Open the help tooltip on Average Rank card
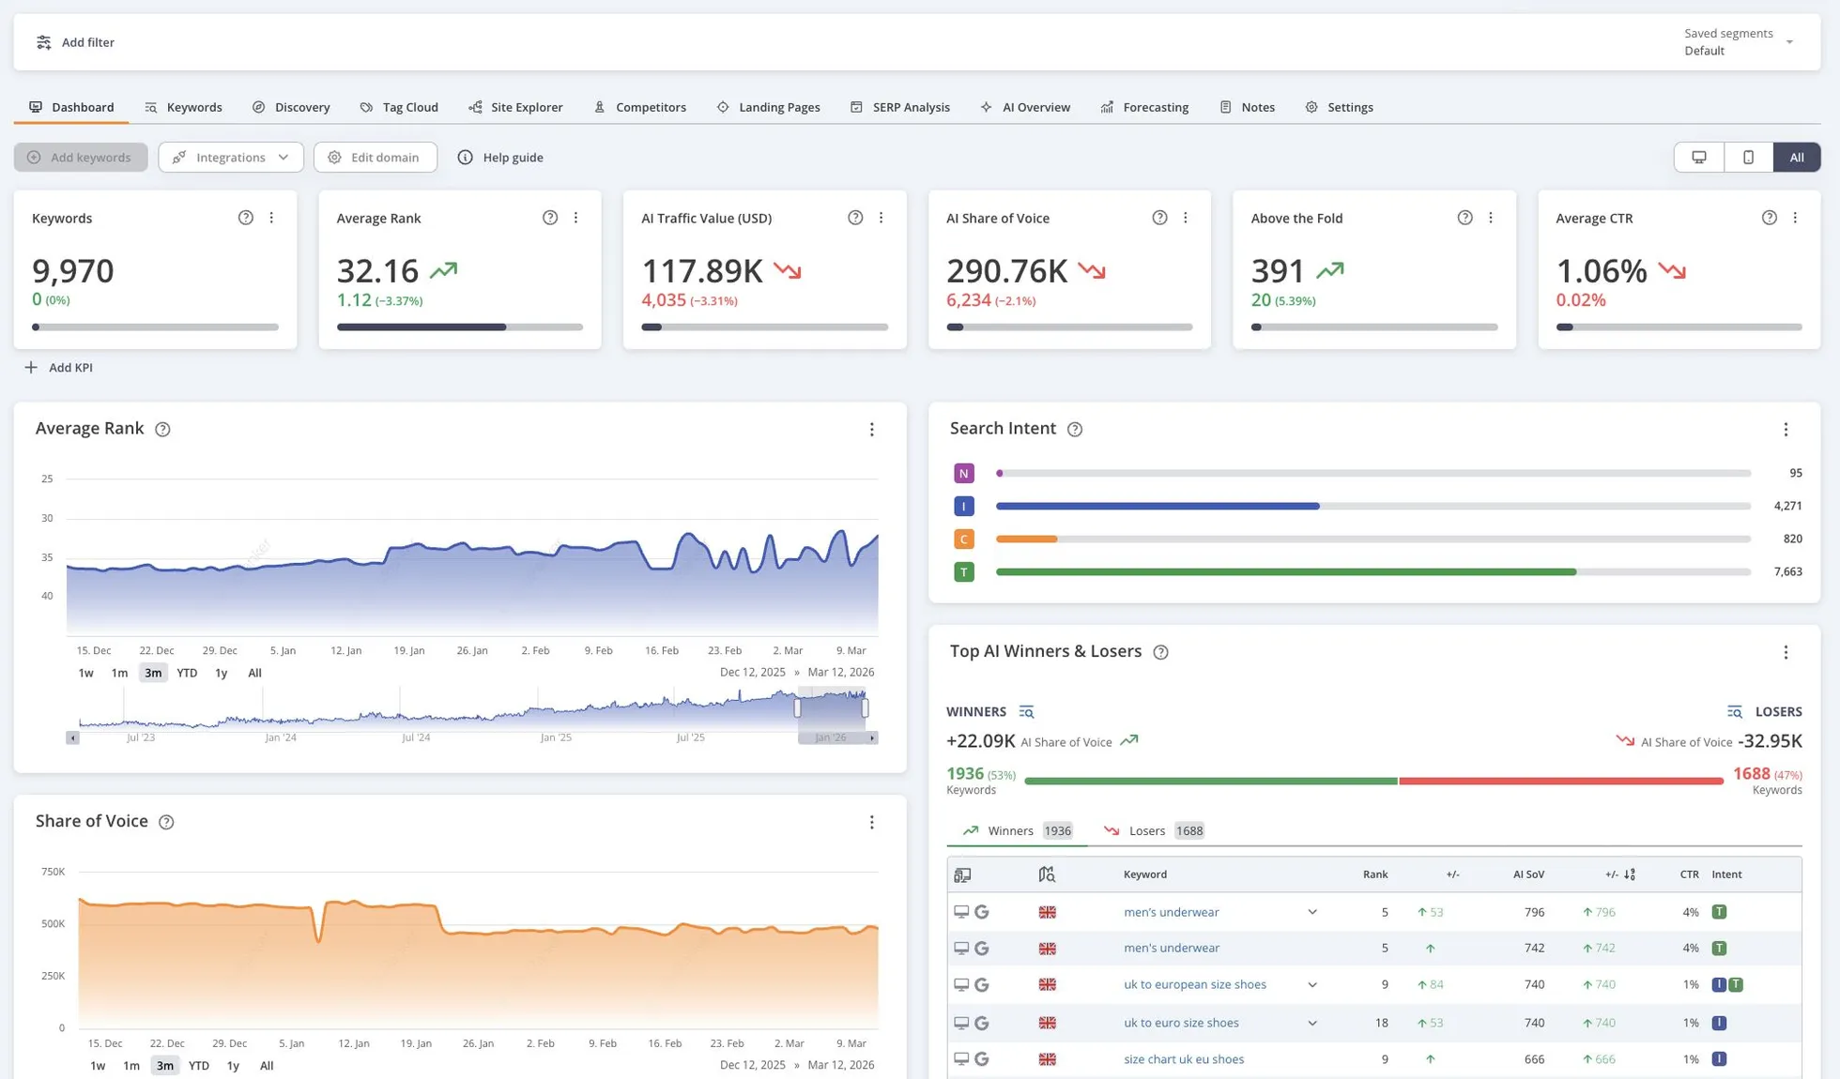 [x=550, y=217]
